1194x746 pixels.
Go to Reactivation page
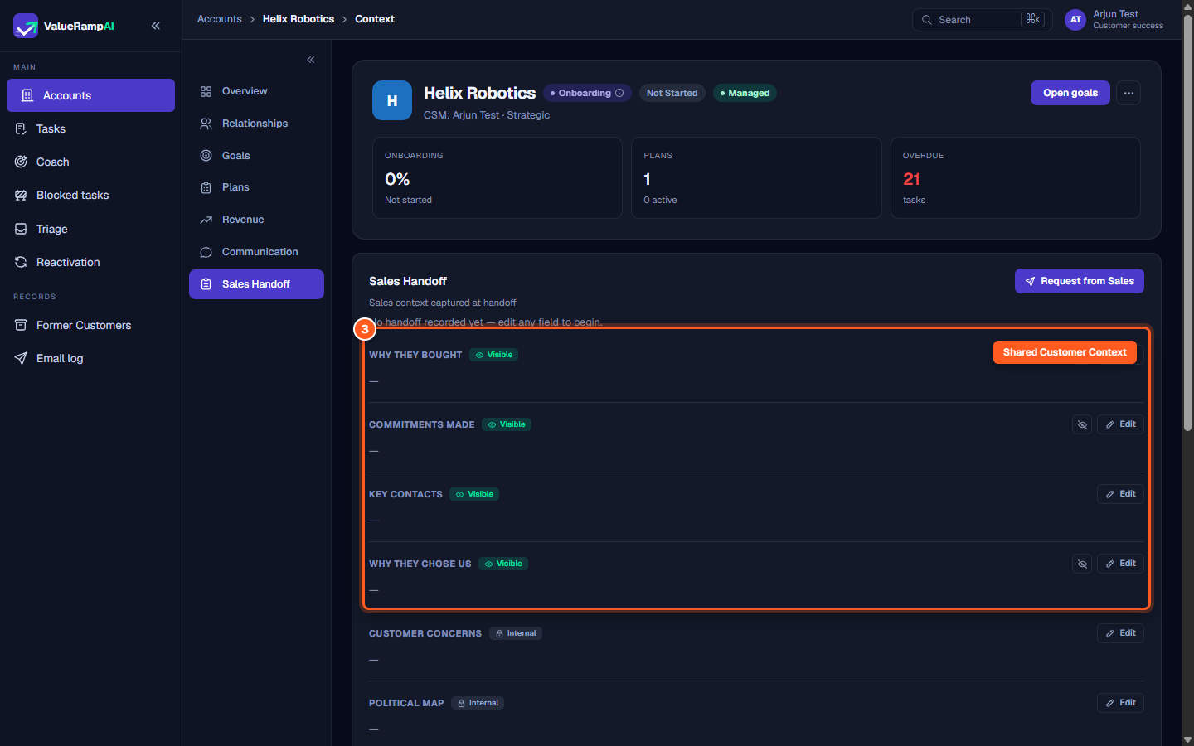coord(90,262)
